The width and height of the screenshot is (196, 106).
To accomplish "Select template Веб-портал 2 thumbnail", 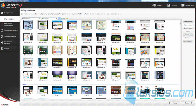I will pyautogui.click(x=43, y=25).
